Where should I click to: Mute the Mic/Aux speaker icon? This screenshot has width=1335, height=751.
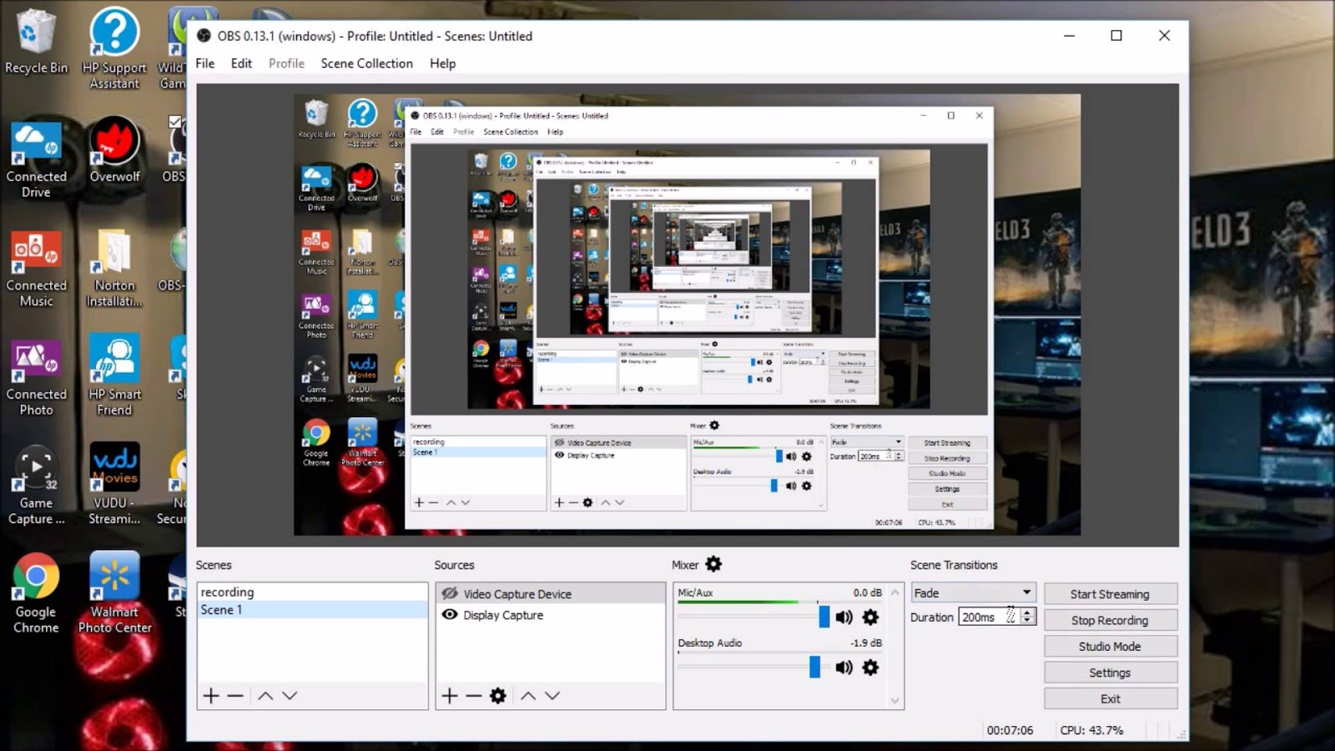(x=844, y=617)
